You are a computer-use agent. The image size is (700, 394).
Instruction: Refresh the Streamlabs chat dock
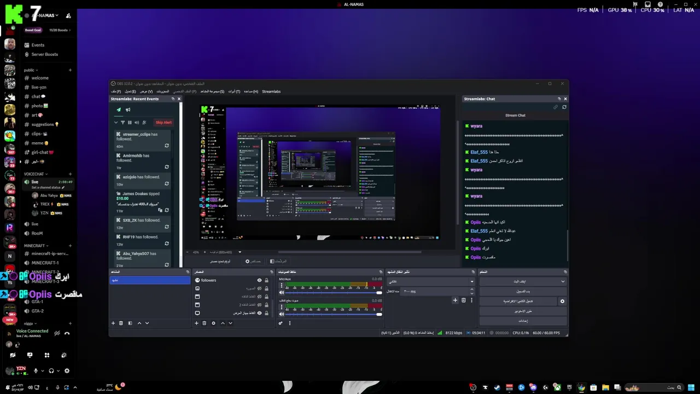(564, 107)
